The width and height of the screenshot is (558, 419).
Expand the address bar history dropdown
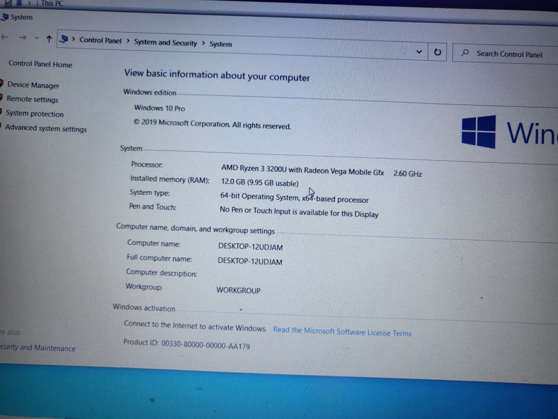[419, 52]
